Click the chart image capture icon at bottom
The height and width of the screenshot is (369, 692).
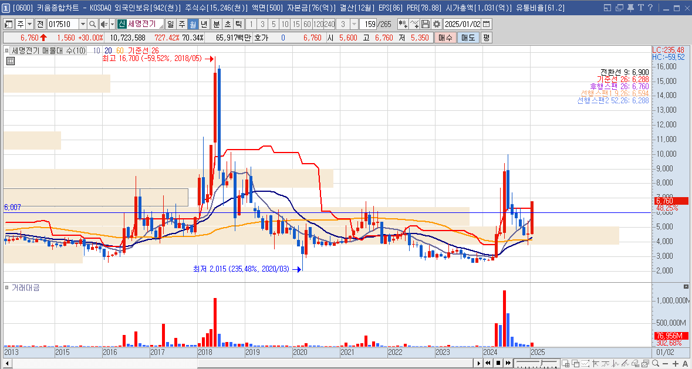click(646, 363)
